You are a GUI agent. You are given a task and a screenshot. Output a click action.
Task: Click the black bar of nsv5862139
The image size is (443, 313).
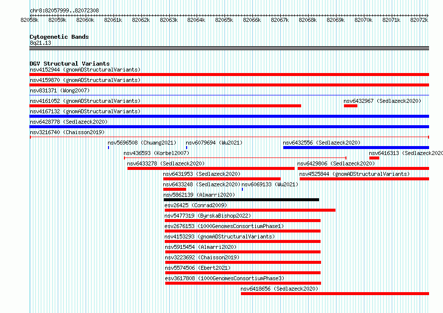coord(241,200)
